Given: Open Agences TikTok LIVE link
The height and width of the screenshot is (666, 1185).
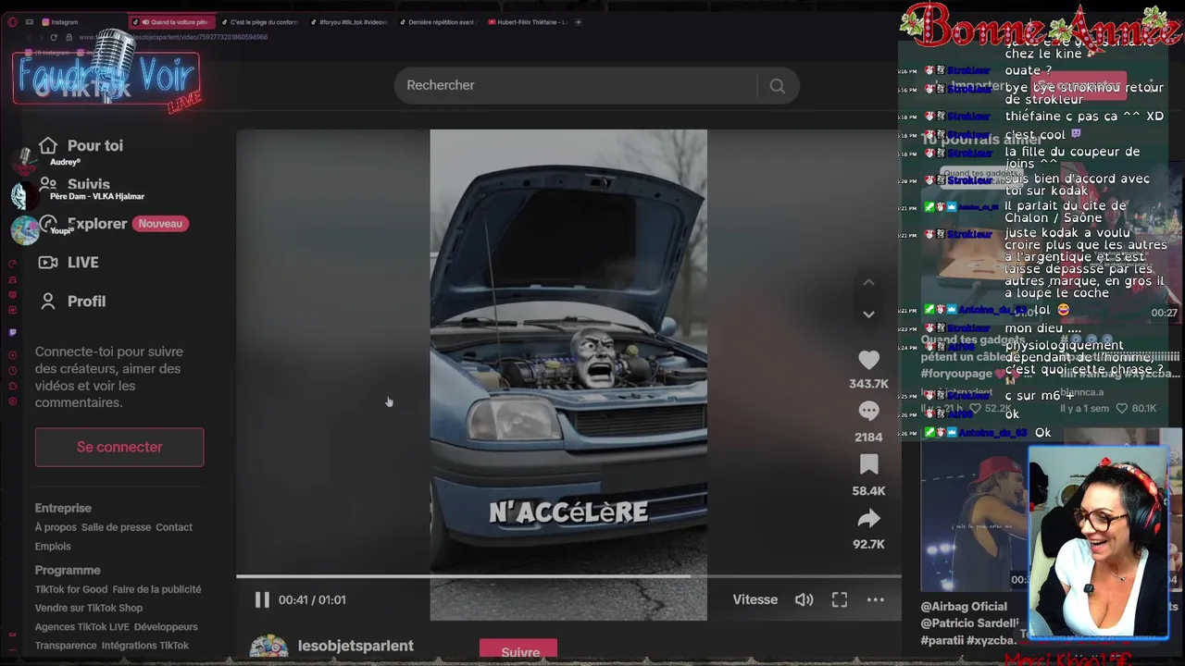Looking at the screenshot, I should (82, 627).
